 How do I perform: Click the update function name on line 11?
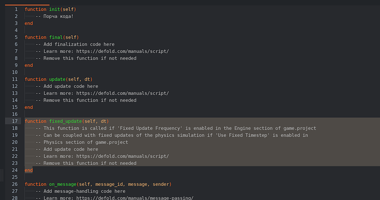(57, 79)
